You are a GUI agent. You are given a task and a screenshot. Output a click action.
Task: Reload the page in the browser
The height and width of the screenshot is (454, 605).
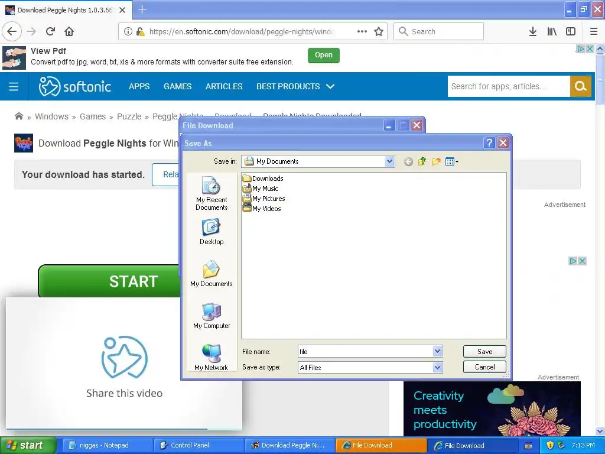(50, 31)
